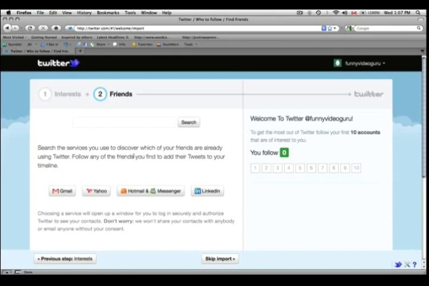
Task: Click the blue feed icon in address bar
Action: [x=324, y=28]
